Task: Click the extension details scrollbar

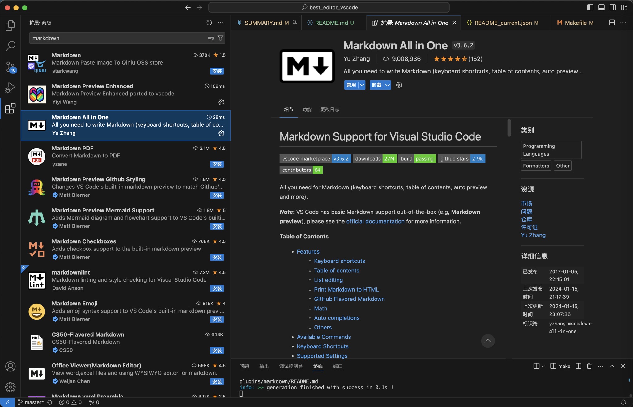Action: 509,128
